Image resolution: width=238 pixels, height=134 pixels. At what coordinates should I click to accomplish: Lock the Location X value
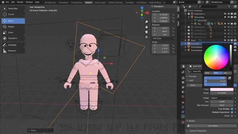(x=173, y=15)
